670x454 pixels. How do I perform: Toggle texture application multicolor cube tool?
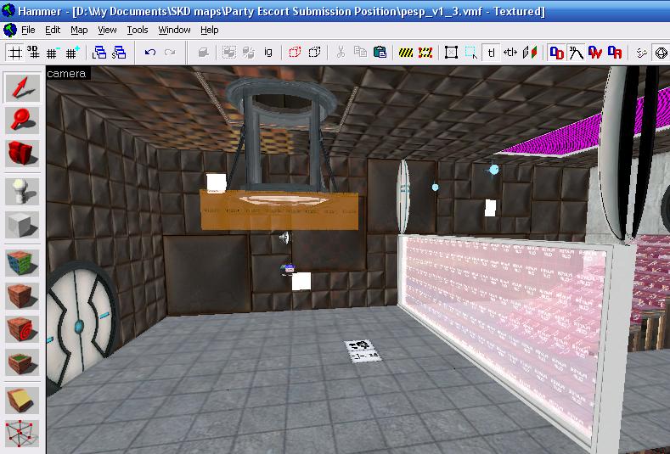(x=22, y=263)
